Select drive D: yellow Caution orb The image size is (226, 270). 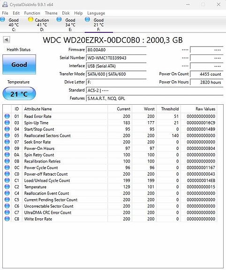point(30,19)
